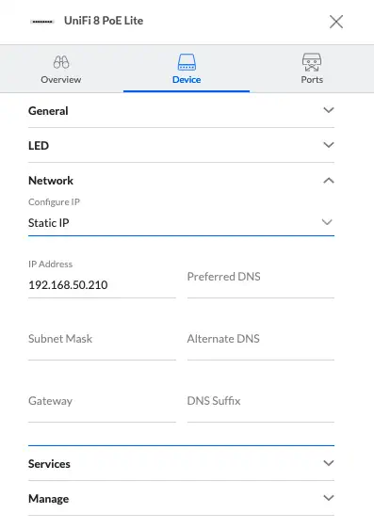Click the Overview binoculars icon
Screen dimensions: 374x529
pos(61,62)
